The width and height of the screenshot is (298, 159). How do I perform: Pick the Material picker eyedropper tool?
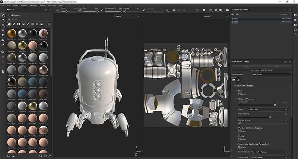(x=3, y=44)
